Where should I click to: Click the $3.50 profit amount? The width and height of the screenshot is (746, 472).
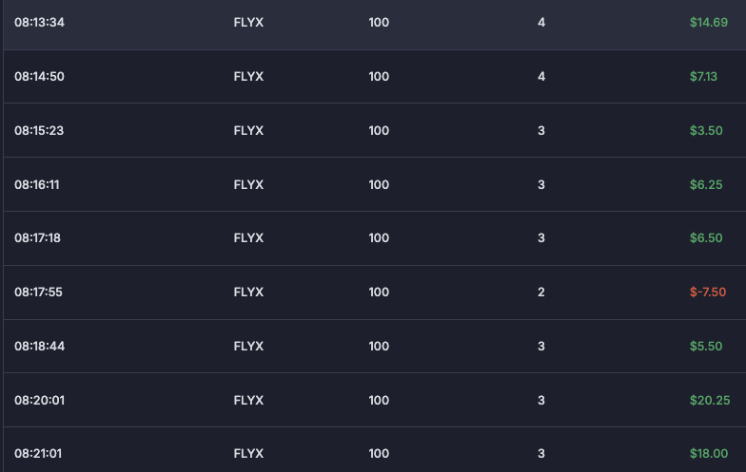pyautogui.click(x=705, y=130)
